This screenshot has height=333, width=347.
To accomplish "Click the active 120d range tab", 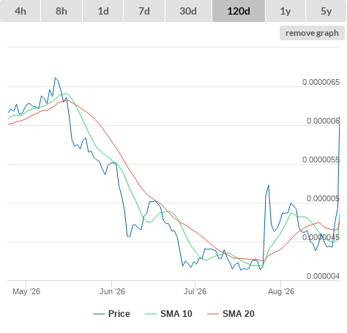I will point(239,11).
